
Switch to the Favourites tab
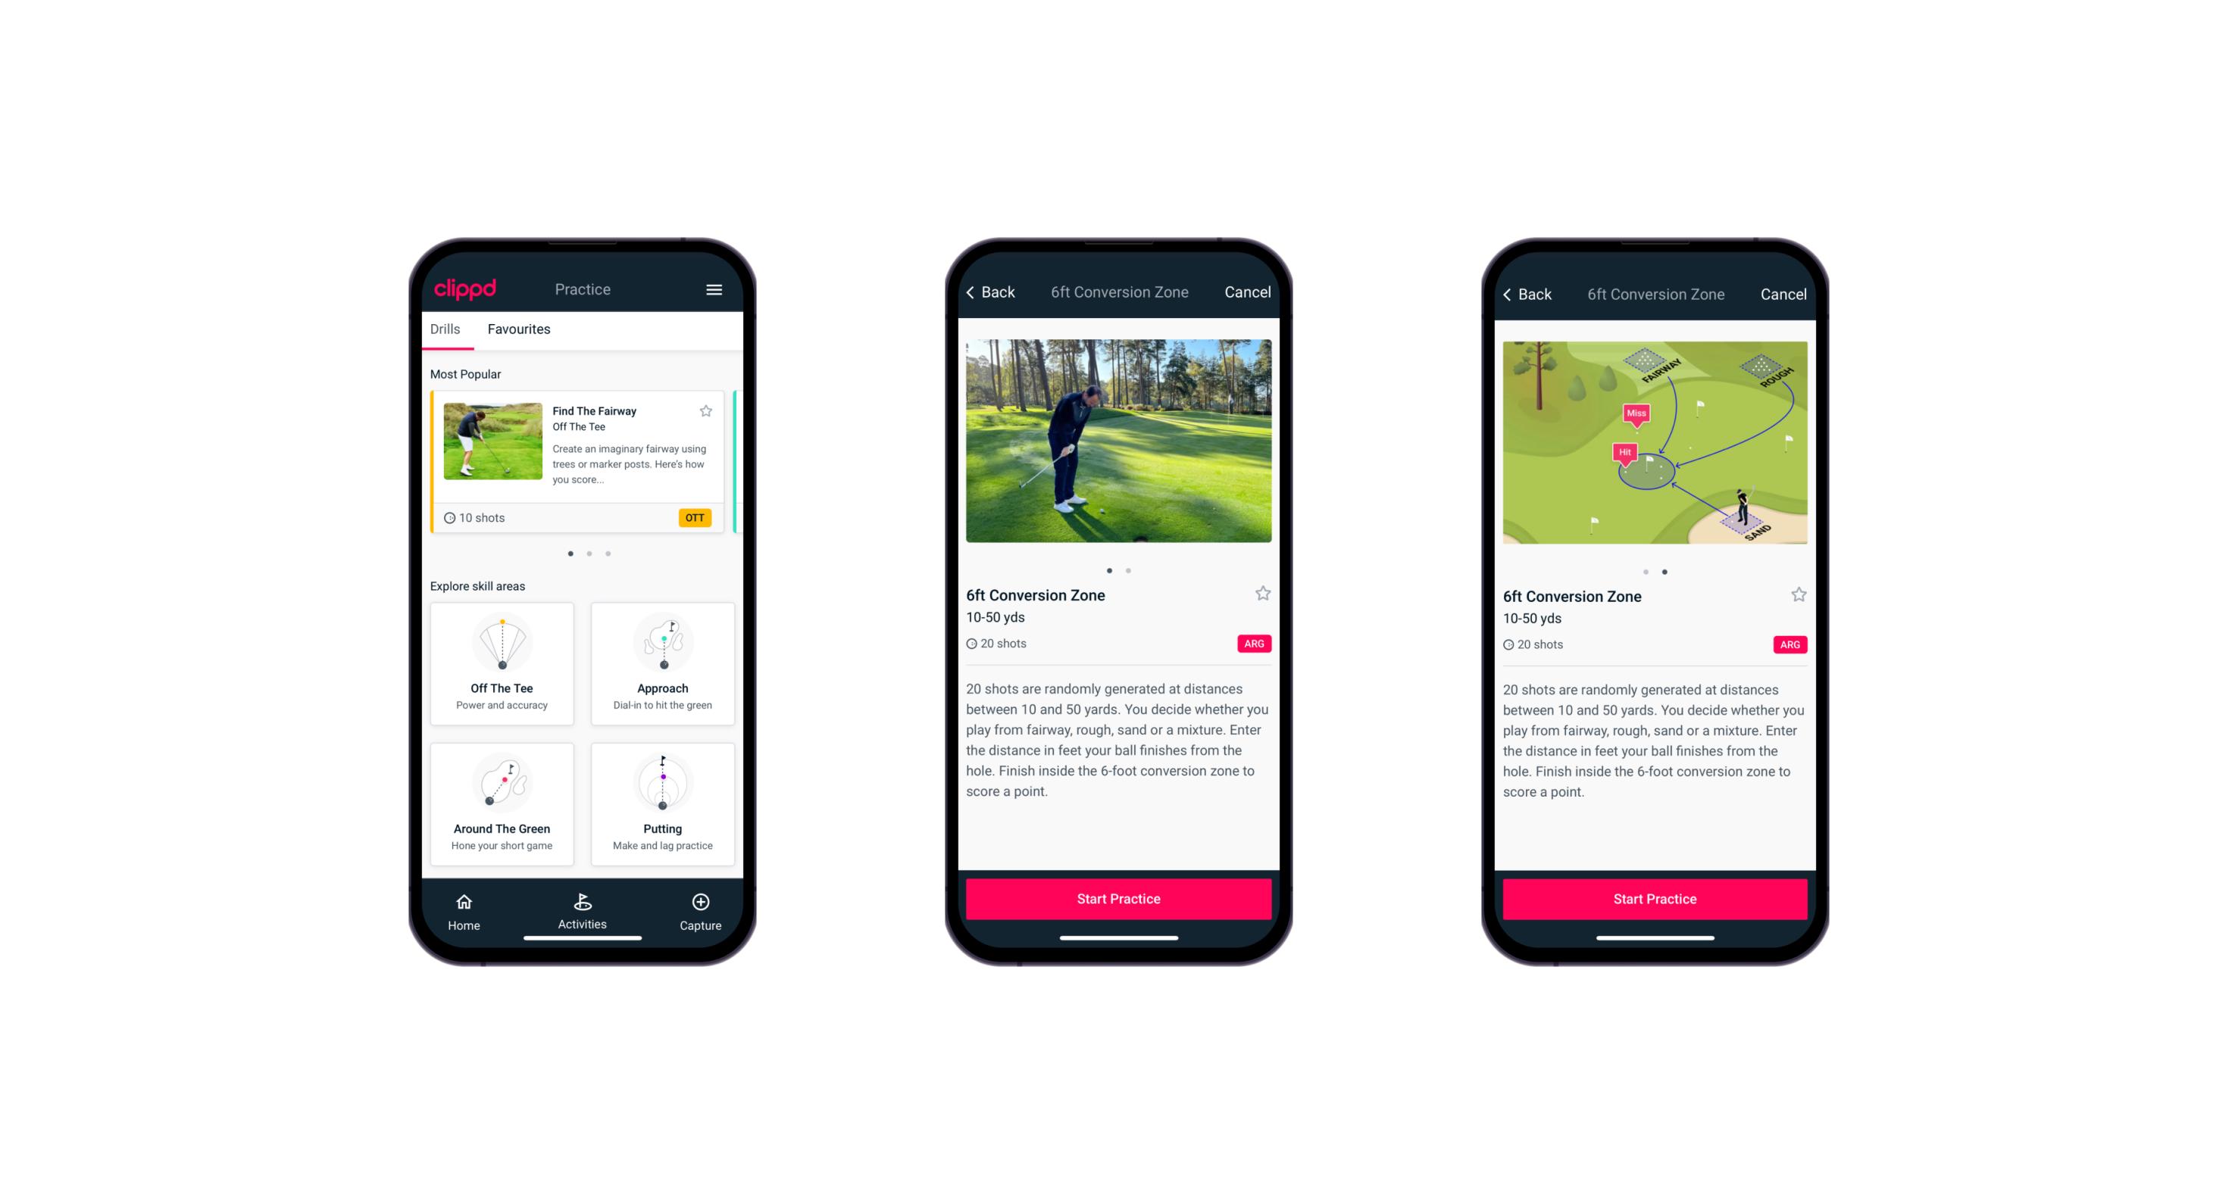[520, 331]
